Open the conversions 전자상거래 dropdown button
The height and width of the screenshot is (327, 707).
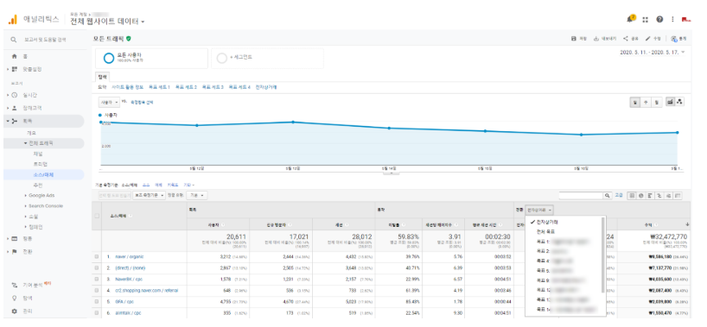coord(539,210)
